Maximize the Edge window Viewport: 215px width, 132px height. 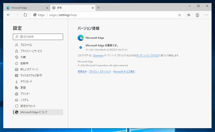tap(199, 6)
